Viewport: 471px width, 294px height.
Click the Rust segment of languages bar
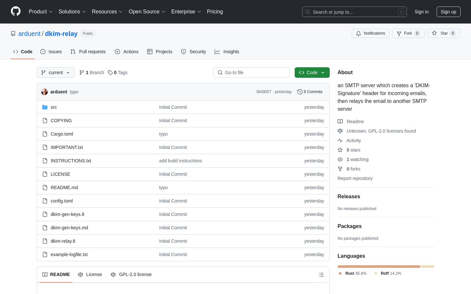(379, 267)
